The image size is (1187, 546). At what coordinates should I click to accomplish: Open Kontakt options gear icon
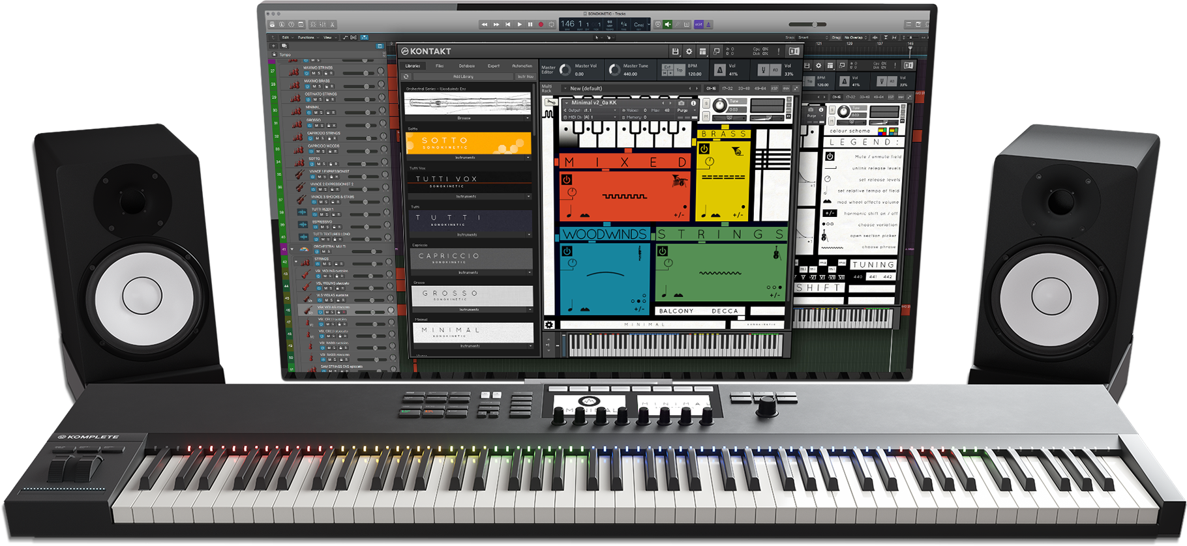[689, 51]
